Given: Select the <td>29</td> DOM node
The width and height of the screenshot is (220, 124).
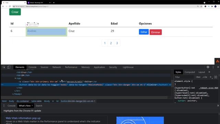Looking at the screenshot, I should [23, 75].
